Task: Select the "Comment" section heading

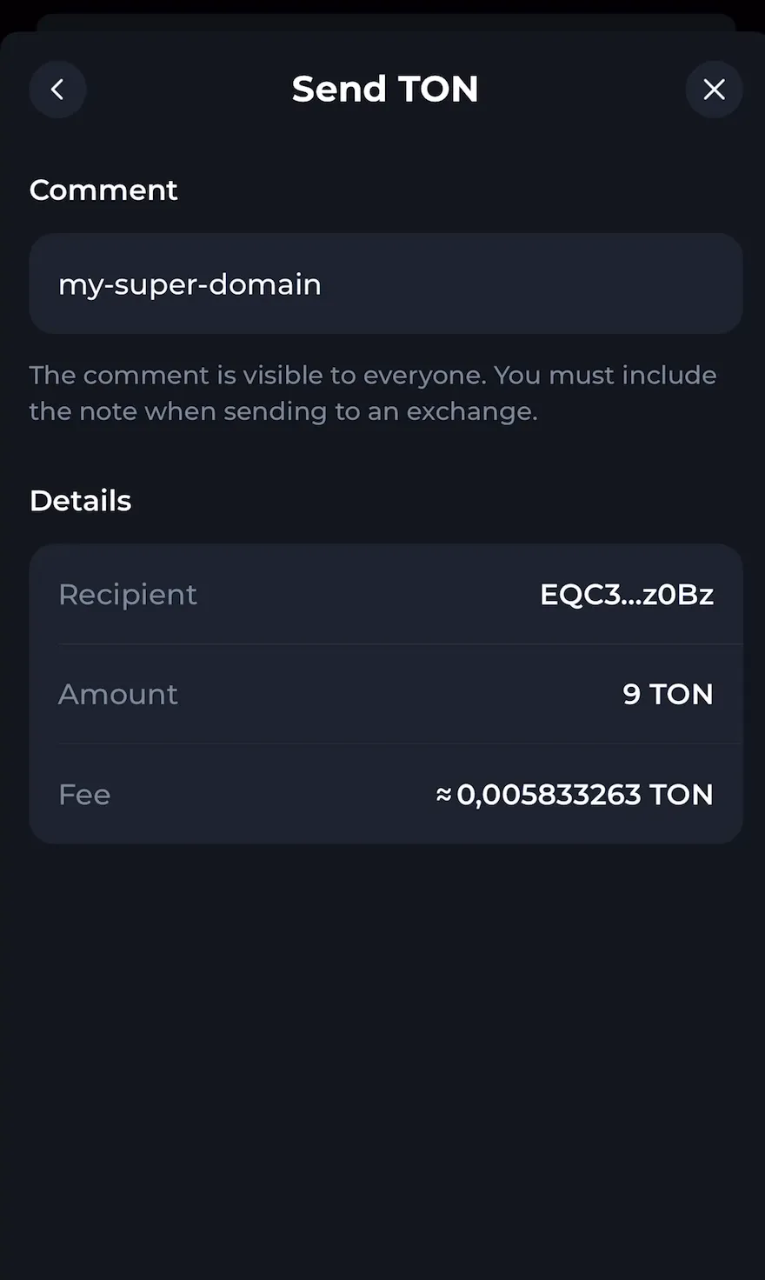Action: pyautogui.click(x=103, y=190)
